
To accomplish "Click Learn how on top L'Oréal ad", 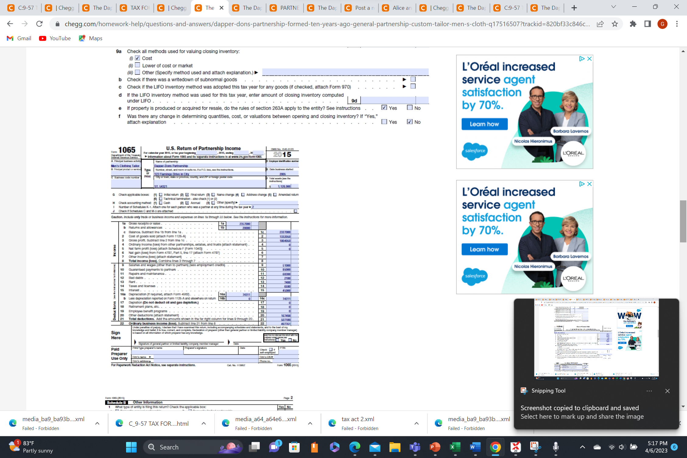I will pos(484,124).
